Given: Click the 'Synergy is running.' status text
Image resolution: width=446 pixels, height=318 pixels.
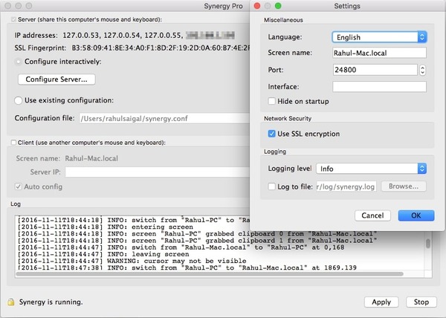Looking at the screenshot, I should [x=51, y=302].
